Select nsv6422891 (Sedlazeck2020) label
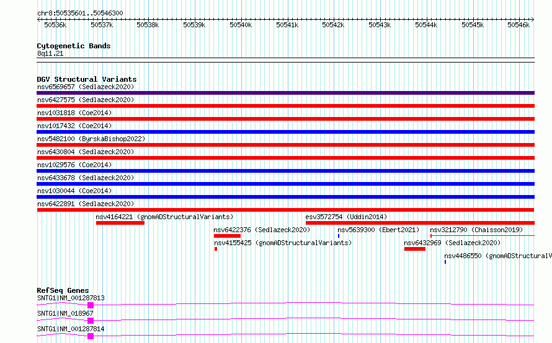Image resolution: width=552 pixels, height=343 pixels. coord(86,204)
